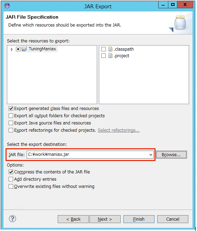Click the help question mark icon
197x231 pixels.
12,219
